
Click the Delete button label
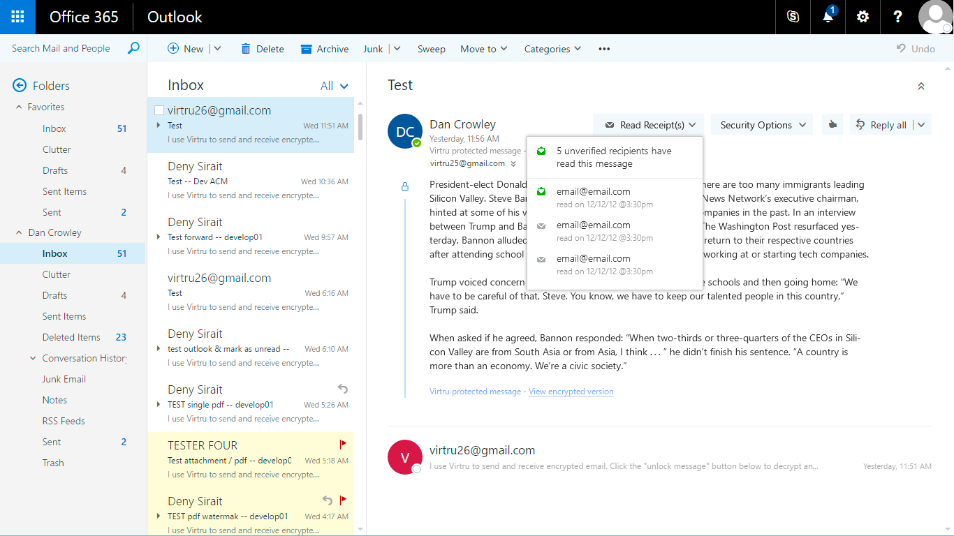tap(270, 49)
